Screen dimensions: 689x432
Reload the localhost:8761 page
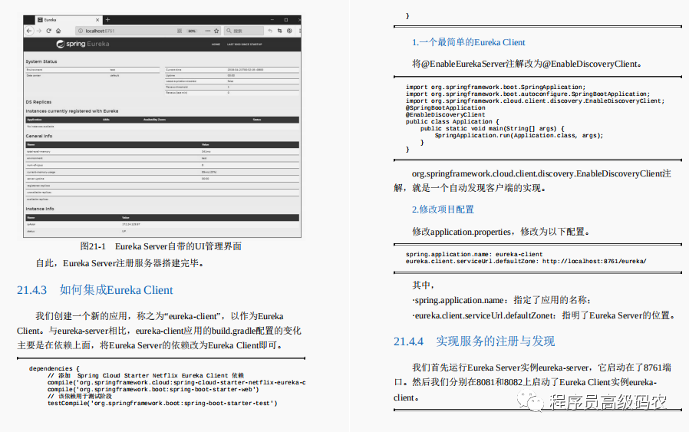(49, 31)
